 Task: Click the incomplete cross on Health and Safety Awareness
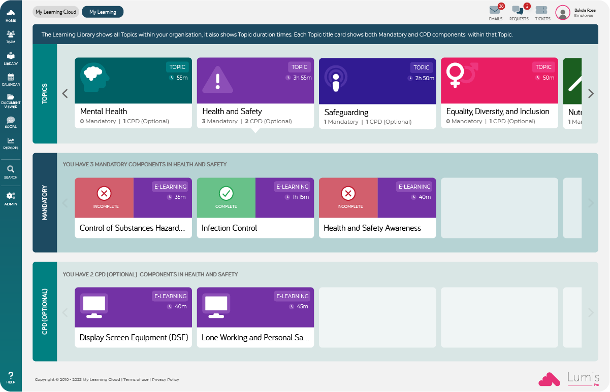click(348, 193)
